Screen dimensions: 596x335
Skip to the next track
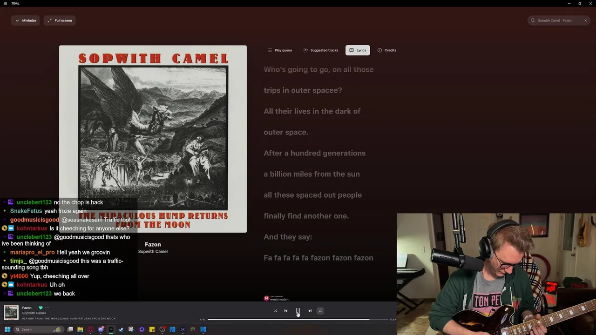click(310, 311)
